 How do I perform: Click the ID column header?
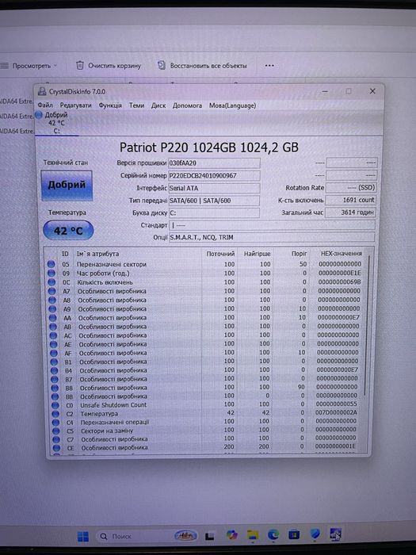[65, 254]
